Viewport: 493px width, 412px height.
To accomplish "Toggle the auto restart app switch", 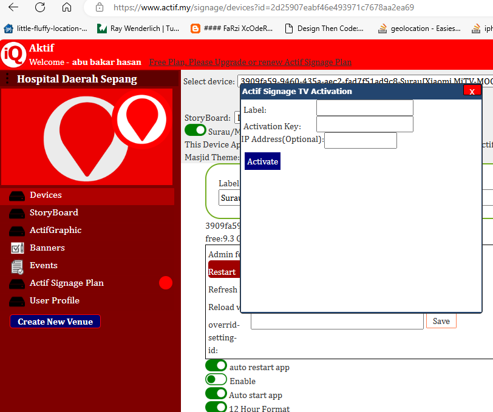I will 216,366.
